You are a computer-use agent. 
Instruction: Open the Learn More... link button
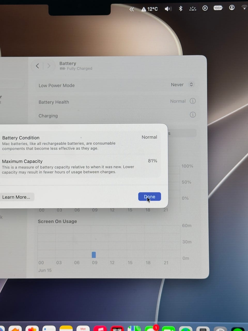pos(16,197)
